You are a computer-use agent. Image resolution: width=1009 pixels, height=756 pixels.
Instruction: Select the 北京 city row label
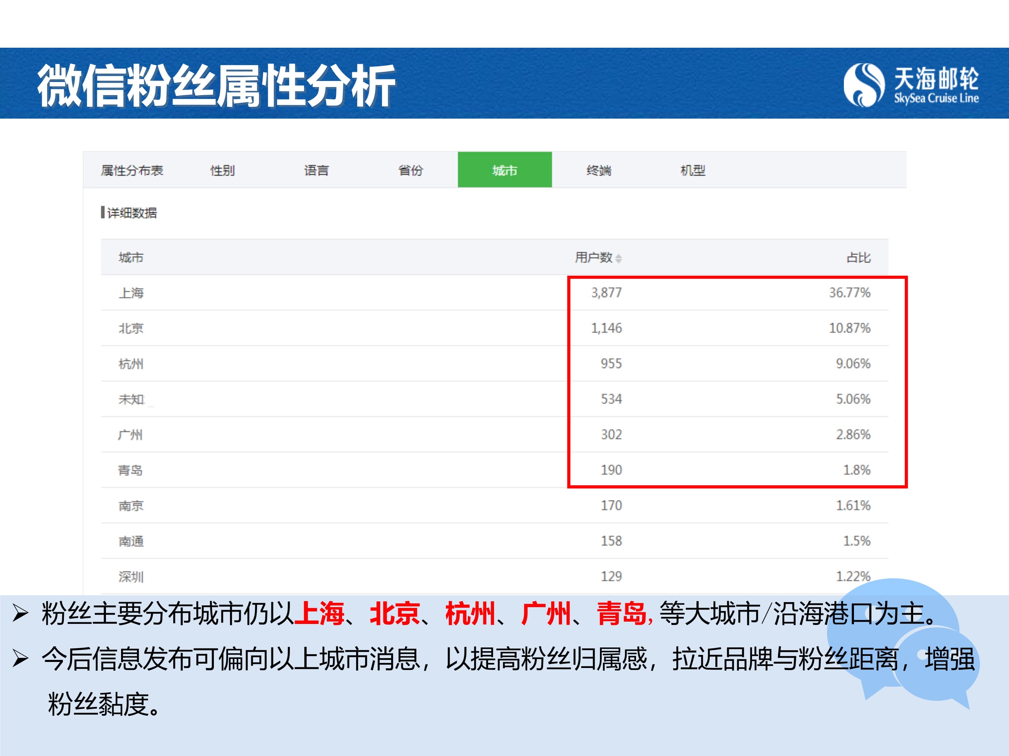pos(131,328)
